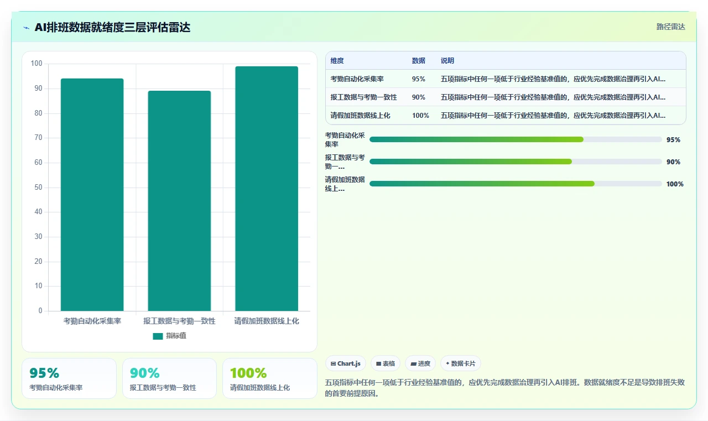The image size is (708, 421).
Task: Click the 报工数据与考勤一致性 bar in chart
Action: [179, 201]
